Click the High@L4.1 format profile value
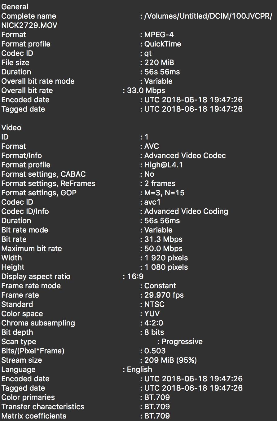Screen dimensions: 277x421 164,165
